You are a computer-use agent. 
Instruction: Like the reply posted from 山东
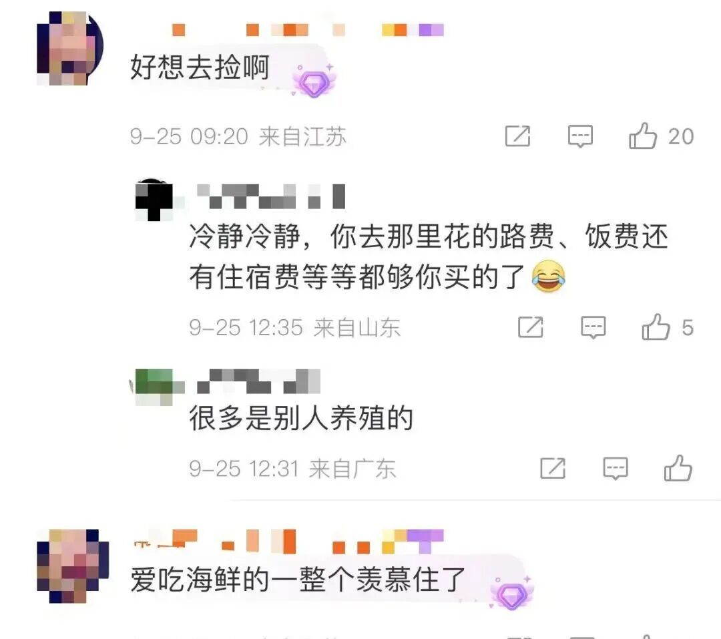pos(656,328)
